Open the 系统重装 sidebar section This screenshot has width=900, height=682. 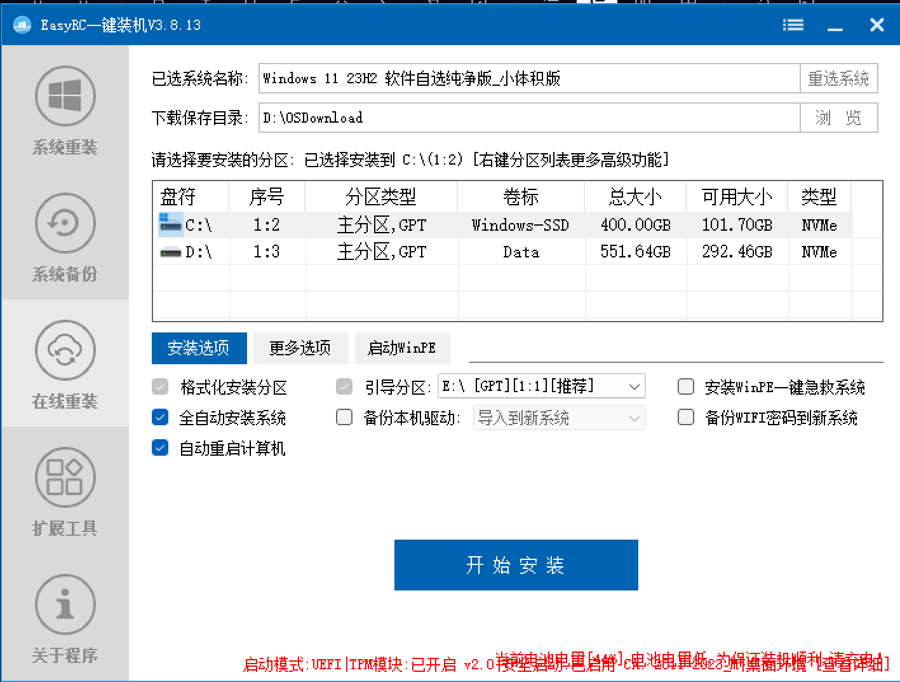click(65, 109)
